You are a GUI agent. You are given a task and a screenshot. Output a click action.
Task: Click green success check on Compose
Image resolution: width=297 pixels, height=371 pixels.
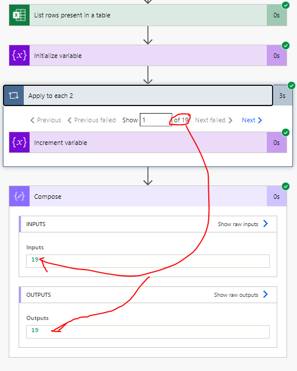[x=285, y=187]
